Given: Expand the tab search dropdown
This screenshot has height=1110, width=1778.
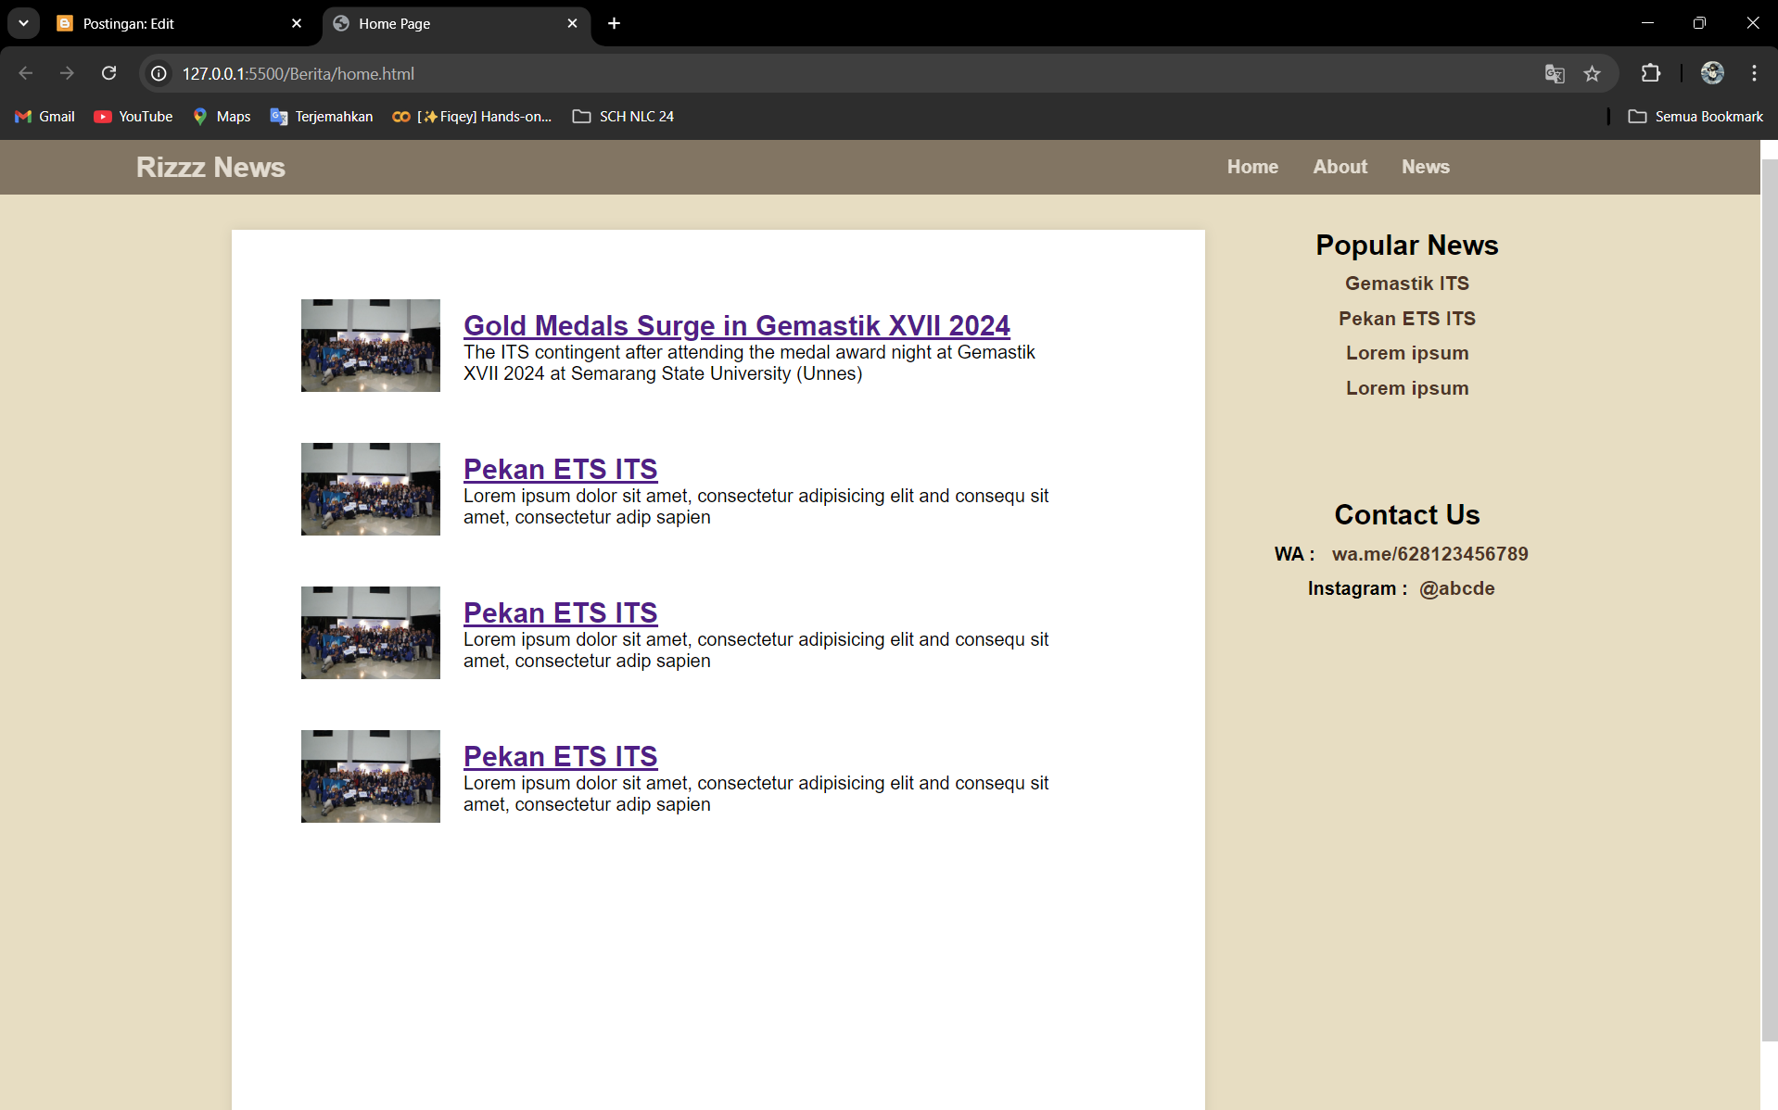Looking at the screenshot, I should [23, 23].
